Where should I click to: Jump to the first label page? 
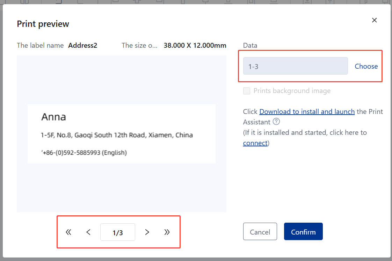pos(68,232)
